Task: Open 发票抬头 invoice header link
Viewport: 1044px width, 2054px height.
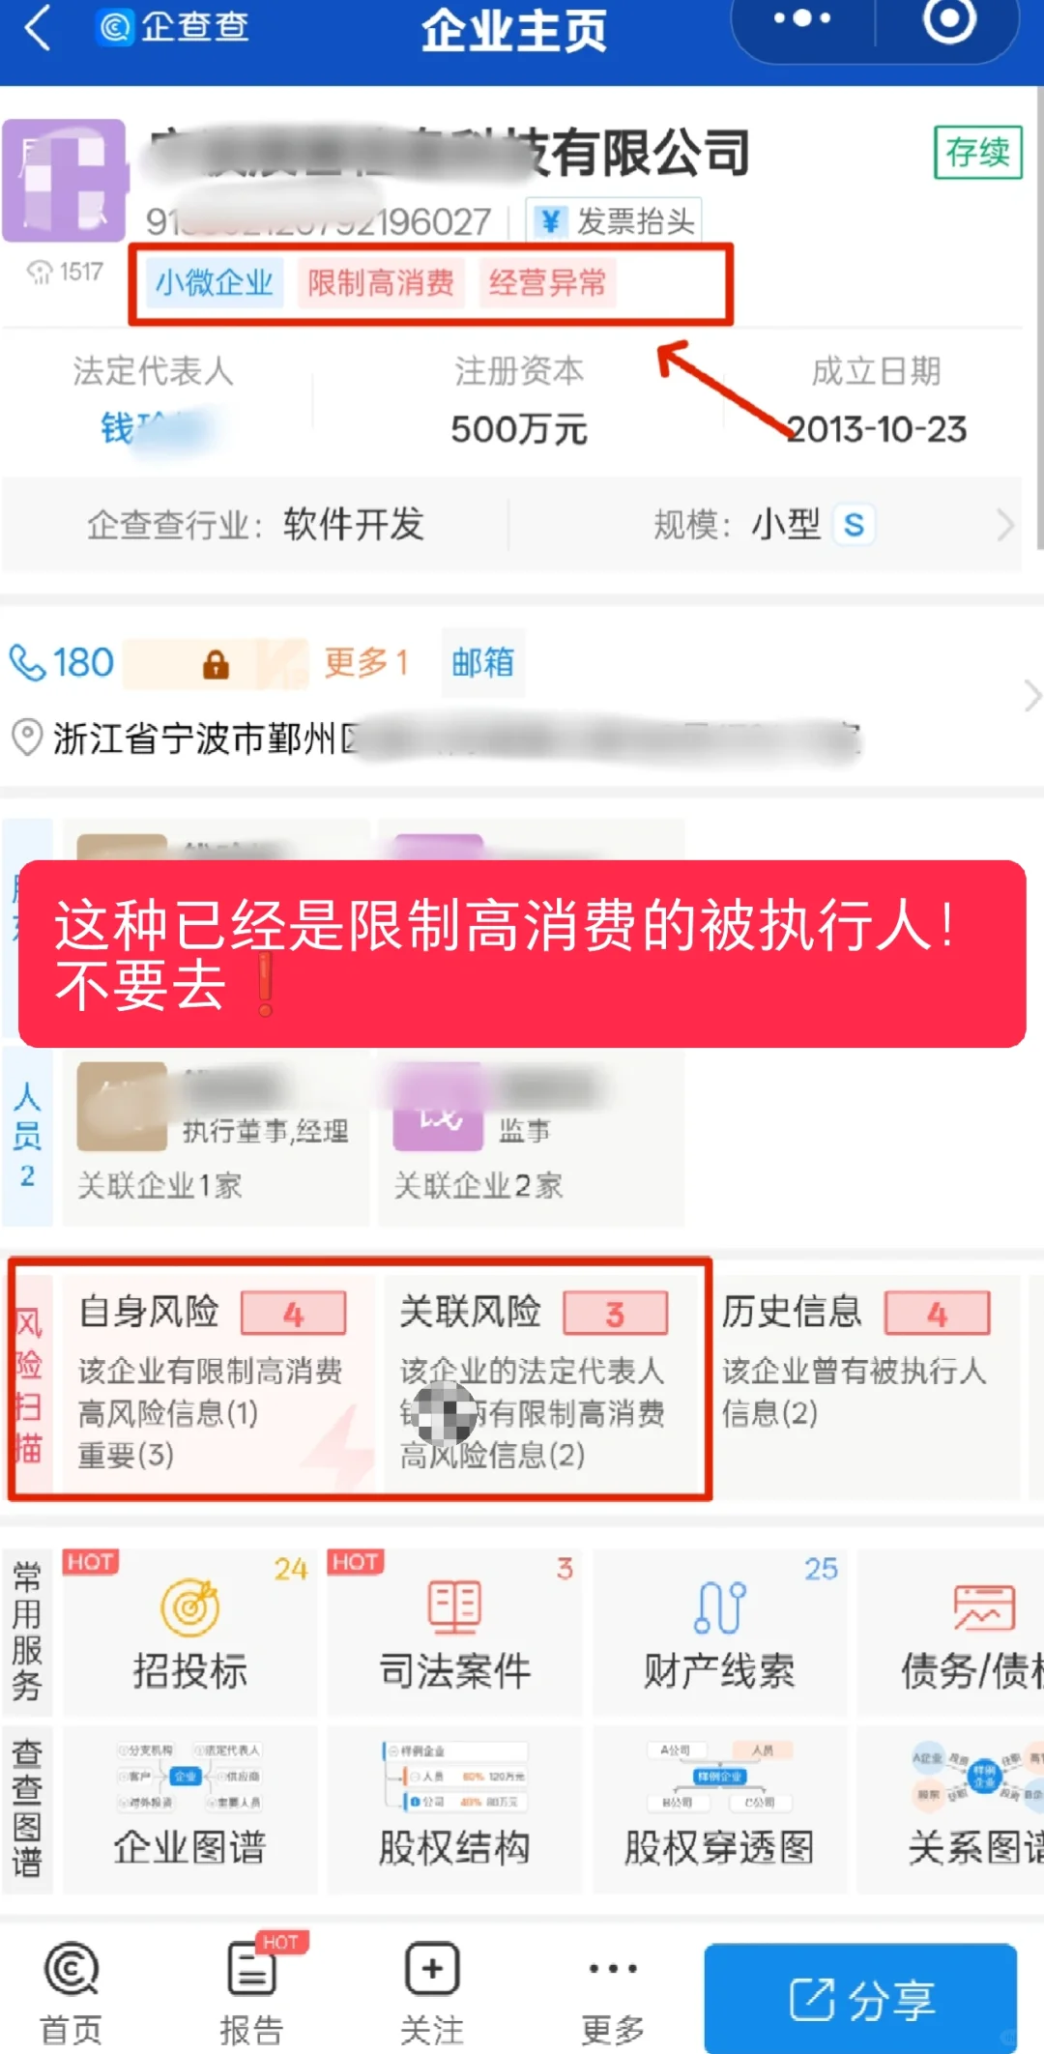Action: coord(615,221)
